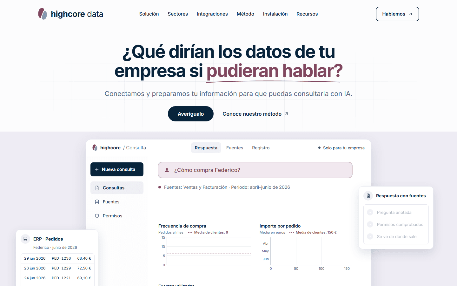
Task: Click the PED-1236 order cell
Action: click(61, 258)
